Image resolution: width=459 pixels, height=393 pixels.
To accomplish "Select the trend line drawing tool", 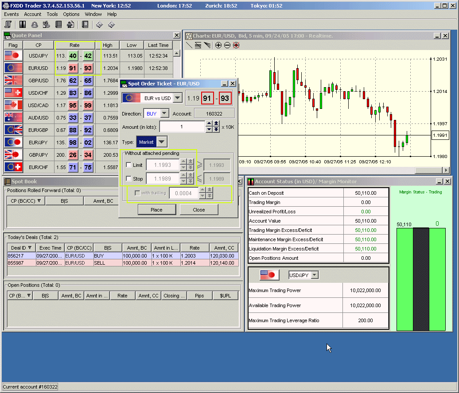I will 189,45.
